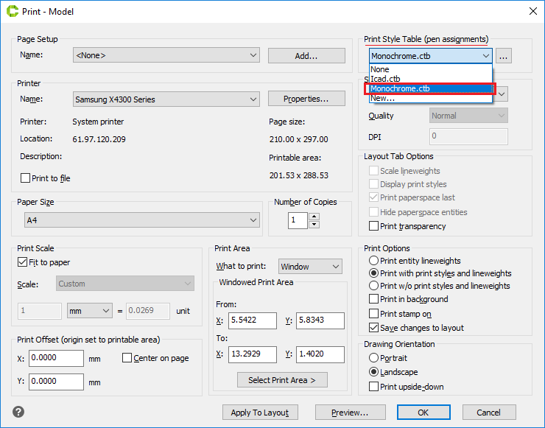Click the Add... page setup button
The width and height of the screenshot is (545, 428).
tap(306, 56)
